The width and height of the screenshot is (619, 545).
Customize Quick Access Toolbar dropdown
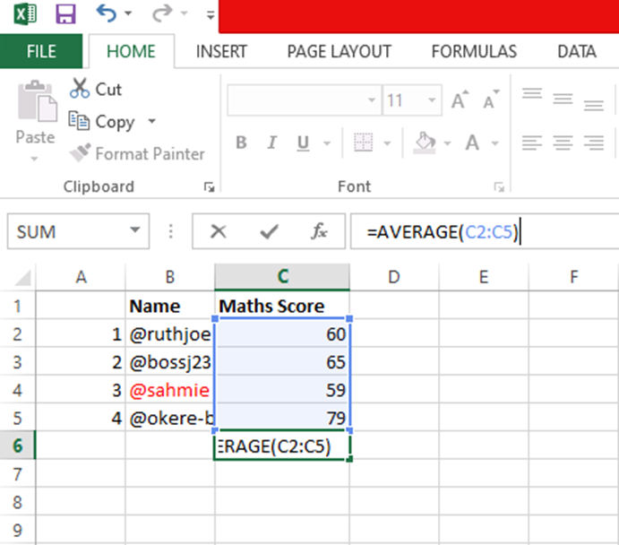pos(211,15)
